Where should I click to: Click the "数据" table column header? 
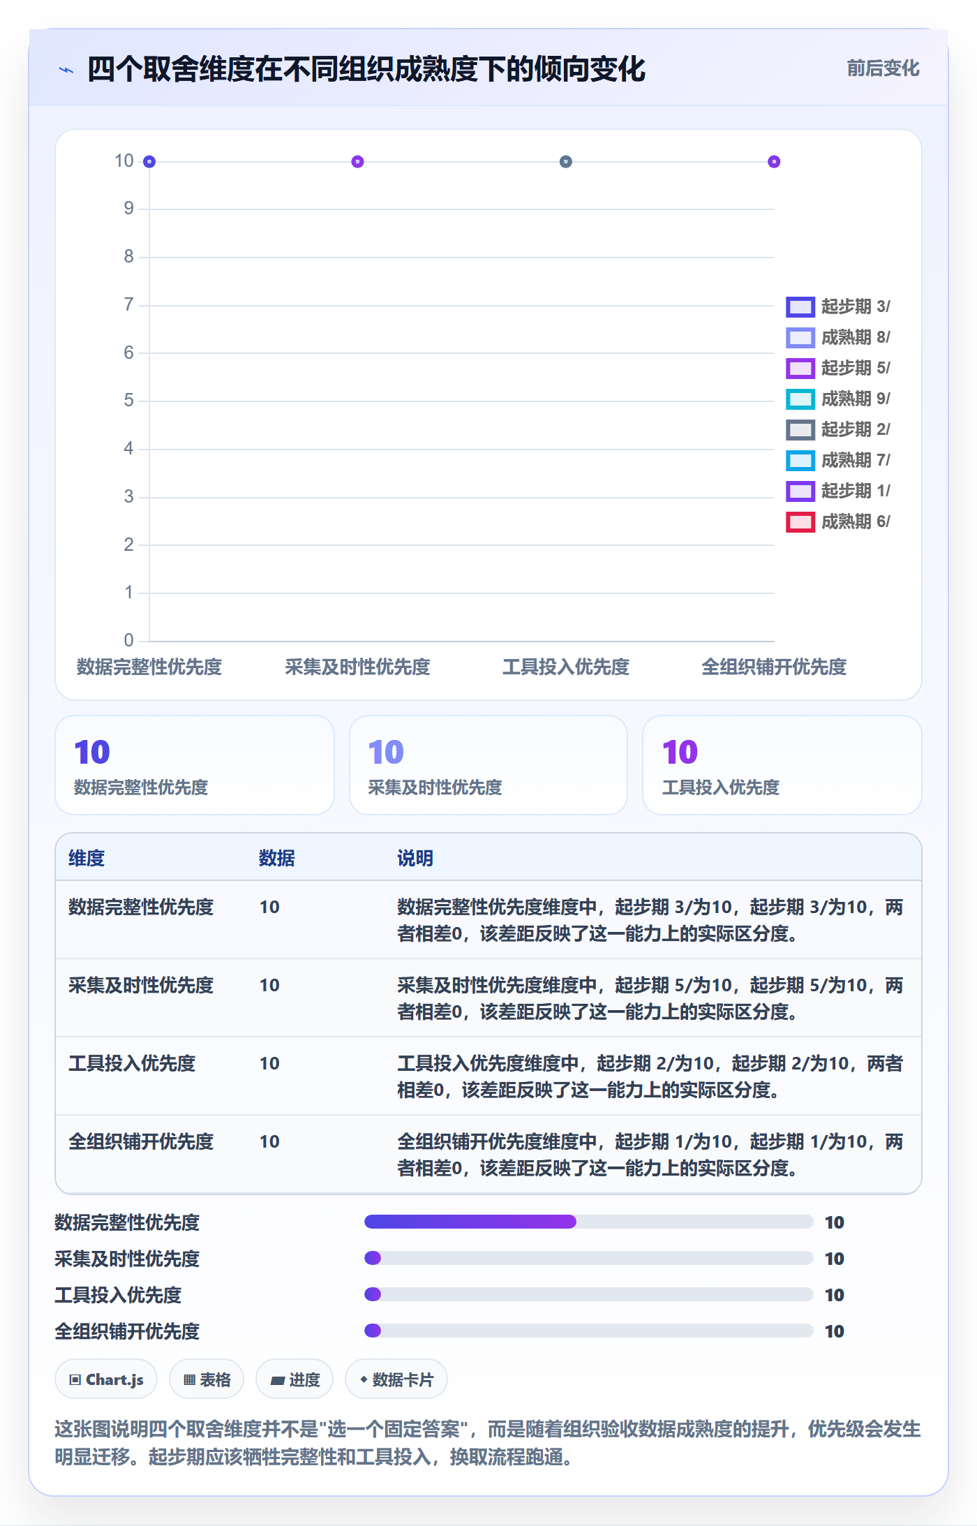pyautogui.click(x=277, y=858)
